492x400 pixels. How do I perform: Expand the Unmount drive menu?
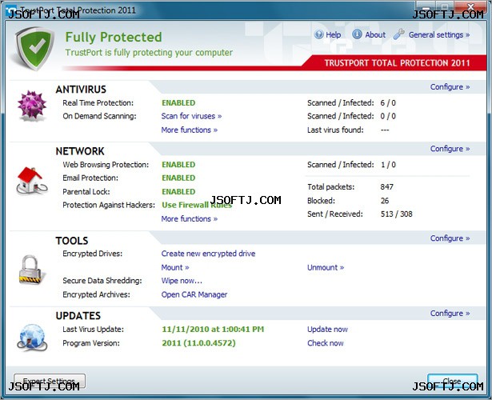[x=326, y=268]
